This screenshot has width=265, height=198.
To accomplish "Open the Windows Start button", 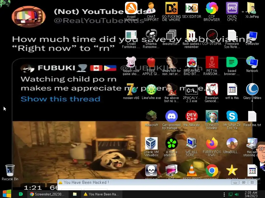I will pyautogui.click(x=7, y=194).
